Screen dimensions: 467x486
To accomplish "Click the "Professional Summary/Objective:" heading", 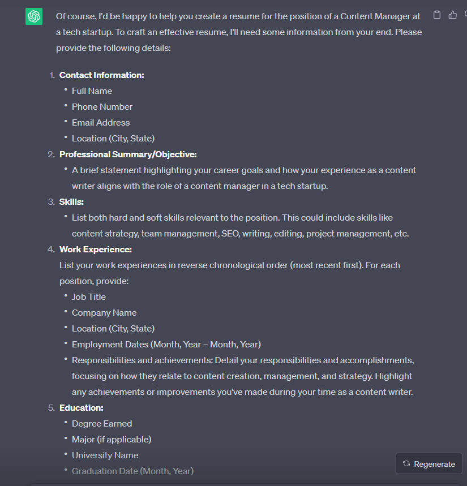I will (128, 154).
